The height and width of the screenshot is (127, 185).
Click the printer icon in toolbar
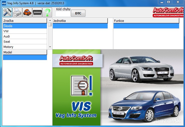point(17,12)
